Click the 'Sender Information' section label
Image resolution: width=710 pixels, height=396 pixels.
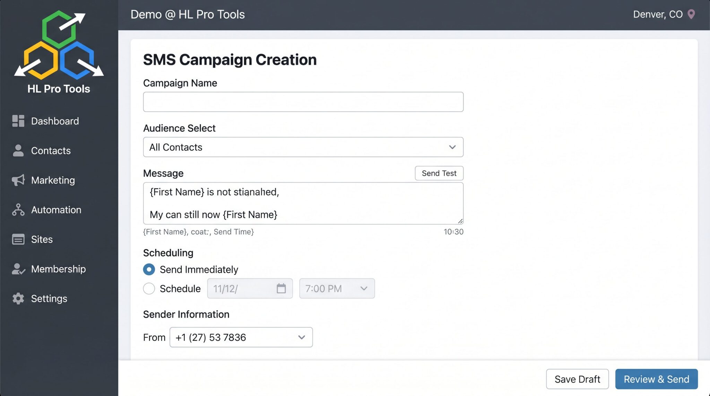186,314
